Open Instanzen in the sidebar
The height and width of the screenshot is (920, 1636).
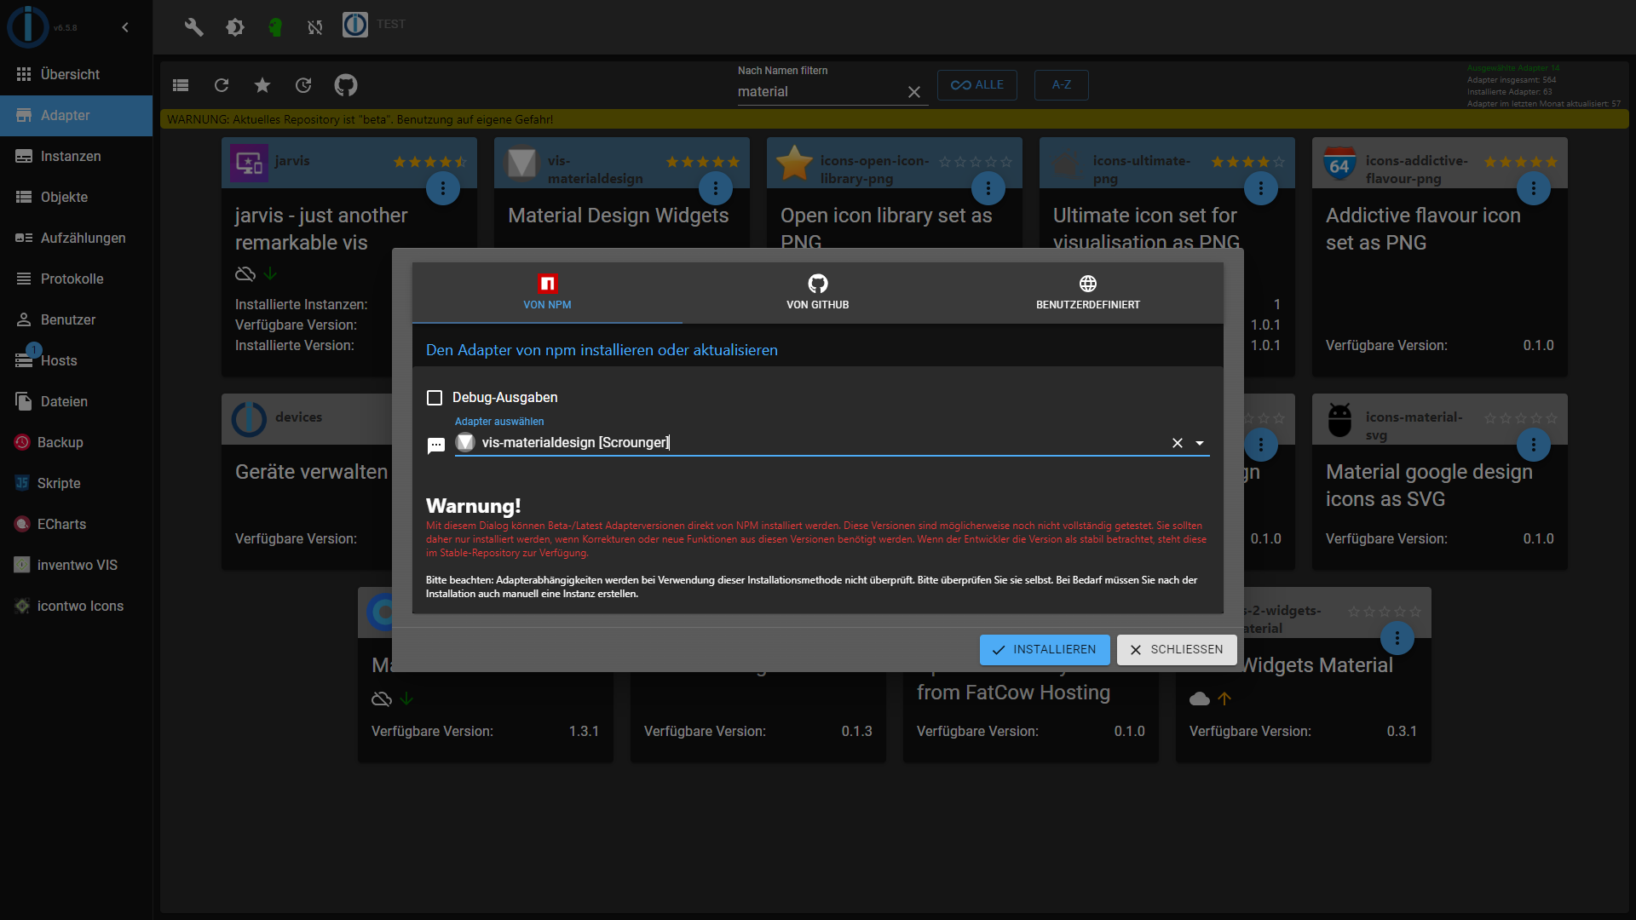tap(71, 157)
